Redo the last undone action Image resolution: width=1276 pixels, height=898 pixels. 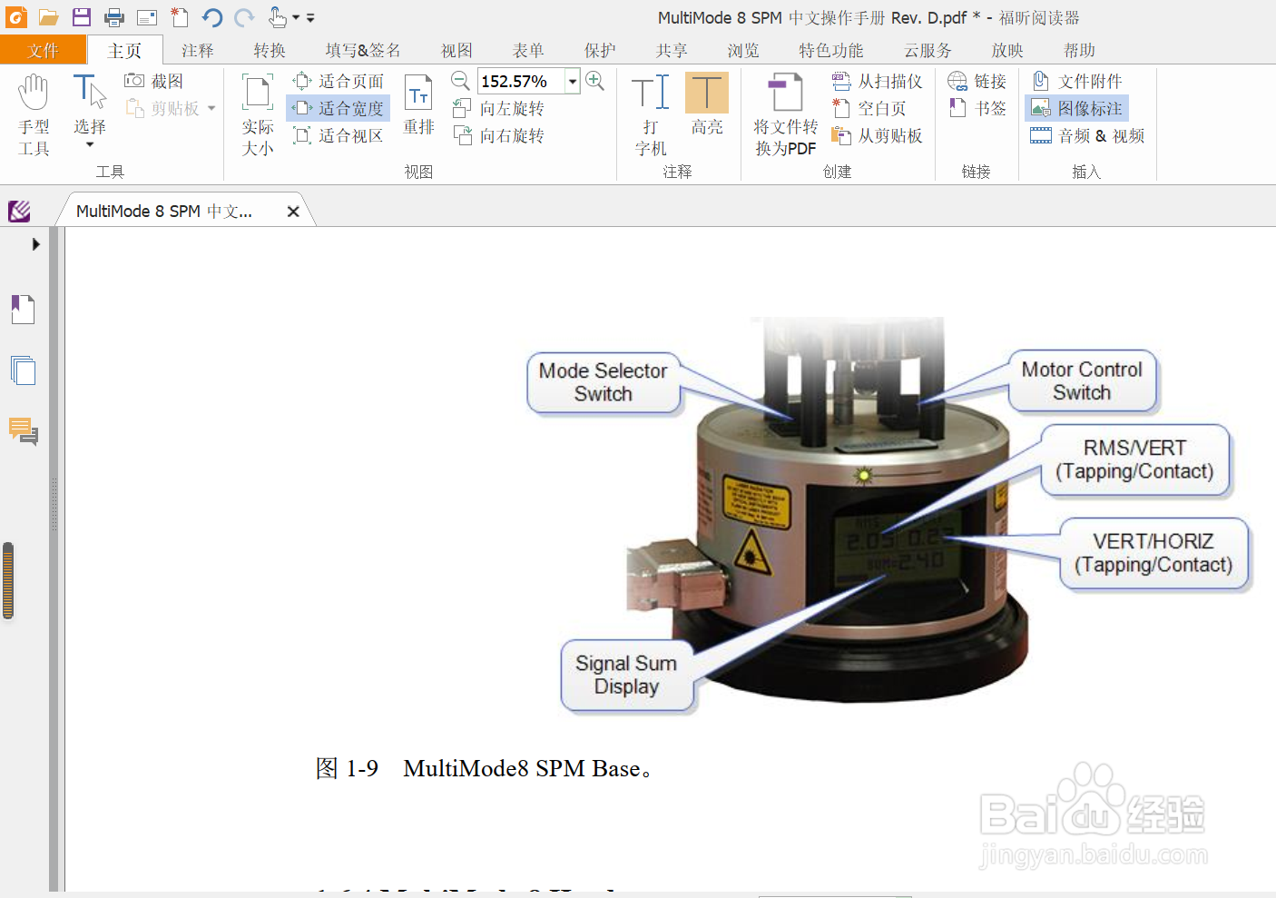pyautogui.click(x=244, y=17)
